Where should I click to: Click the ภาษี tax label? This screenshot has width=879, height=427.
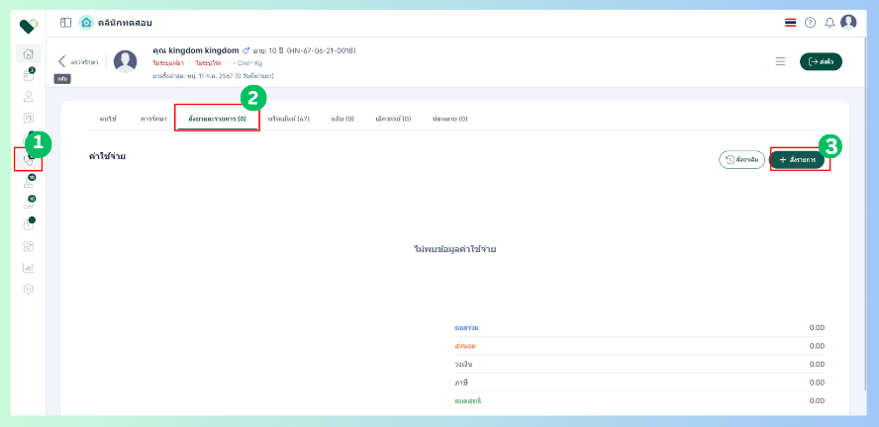[x=461, y=383]
